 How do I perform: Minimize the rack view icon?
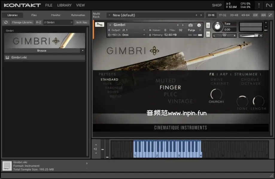pos(270,15)
